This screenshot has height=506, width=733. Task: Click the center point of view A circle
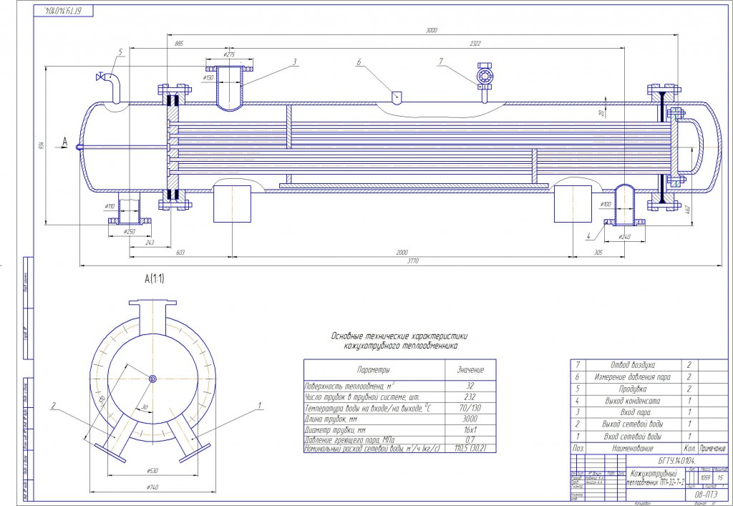[x=153, y=379]
